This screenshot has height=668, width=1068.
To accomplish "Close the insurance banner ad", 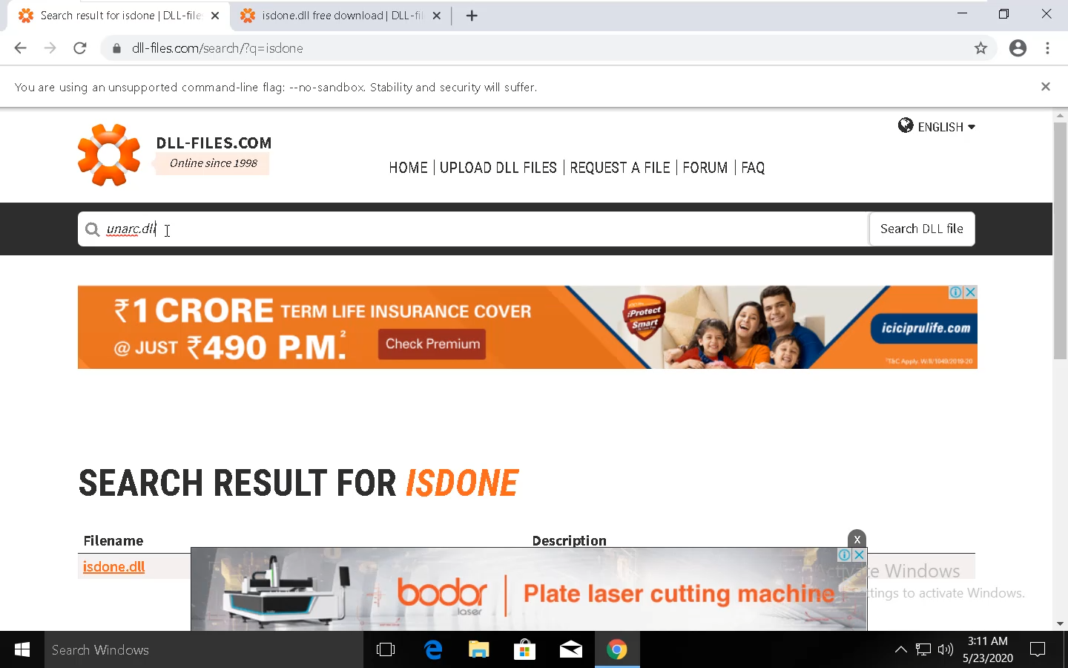I will coord(970,292).
